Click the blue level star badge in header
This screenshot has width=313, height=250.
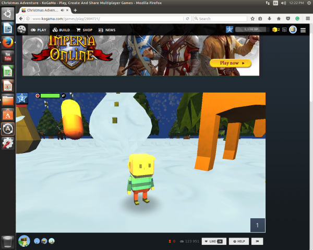230,30
